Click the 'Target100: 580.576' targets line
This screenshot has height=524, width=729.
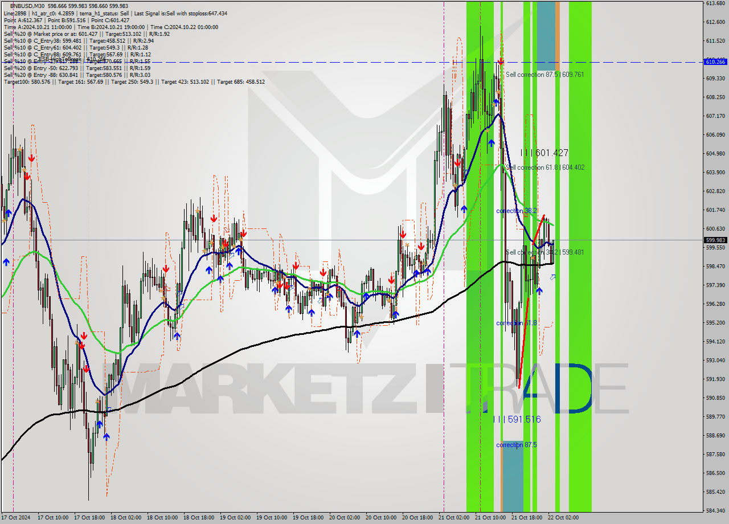pyautogui.click(x=134, y=81)
